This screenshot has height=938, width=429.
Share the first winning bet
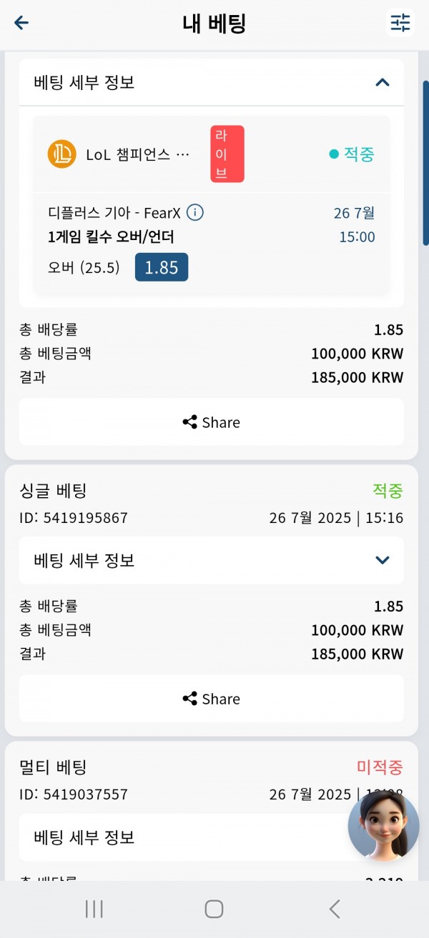[x=211, y=422]
